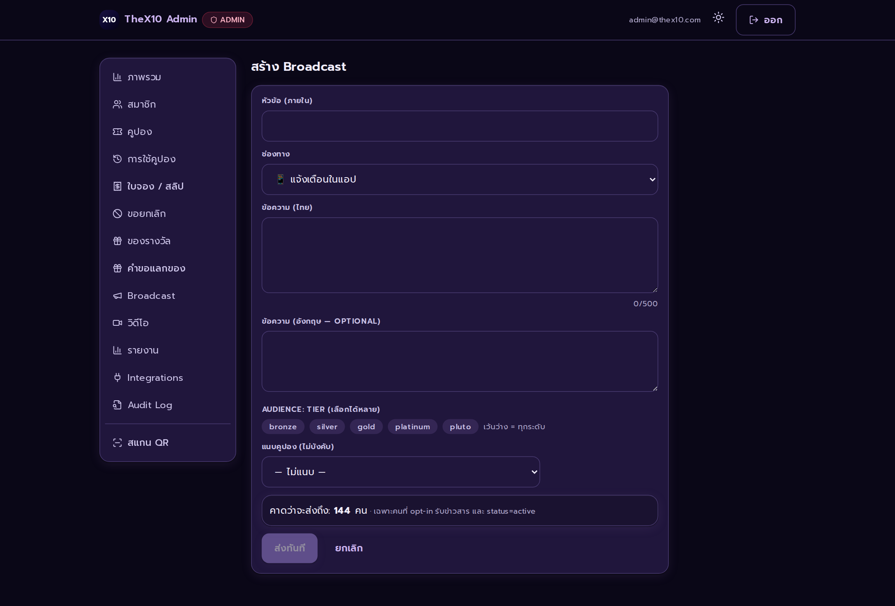Toggle the gold tier chip
The height and width of the screenshot is (606, 895).
point(366,427)
